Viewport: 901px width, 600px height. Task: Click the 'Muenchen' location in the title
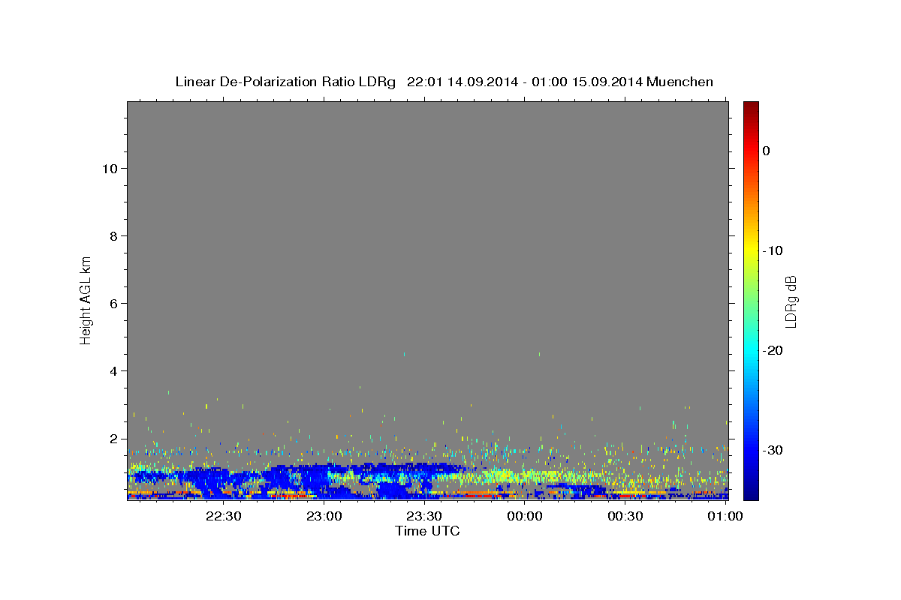tap(681, 82)
